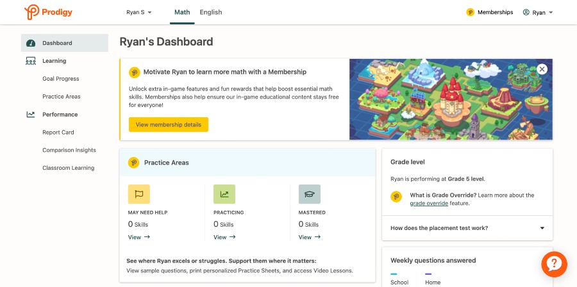Click the game world banner image
577x287 pixels.
click(449, 102)
